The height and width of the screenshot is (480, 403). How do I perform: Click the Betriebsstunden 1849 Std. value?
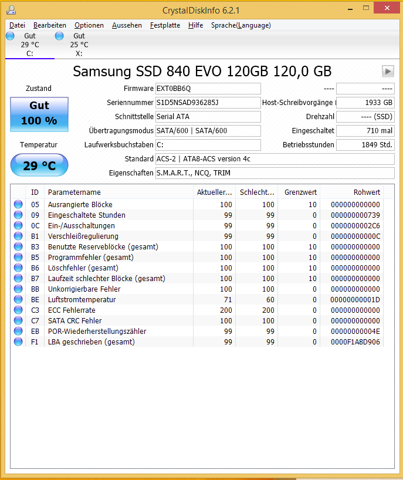(x=365, y=145)
